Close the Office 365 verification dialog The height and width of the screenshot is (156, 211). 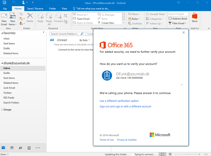pyautogui.click(x=184, y=32)
